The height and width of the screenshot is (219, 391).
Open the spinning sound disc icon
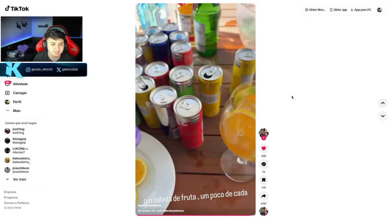[x=264, y=211]
